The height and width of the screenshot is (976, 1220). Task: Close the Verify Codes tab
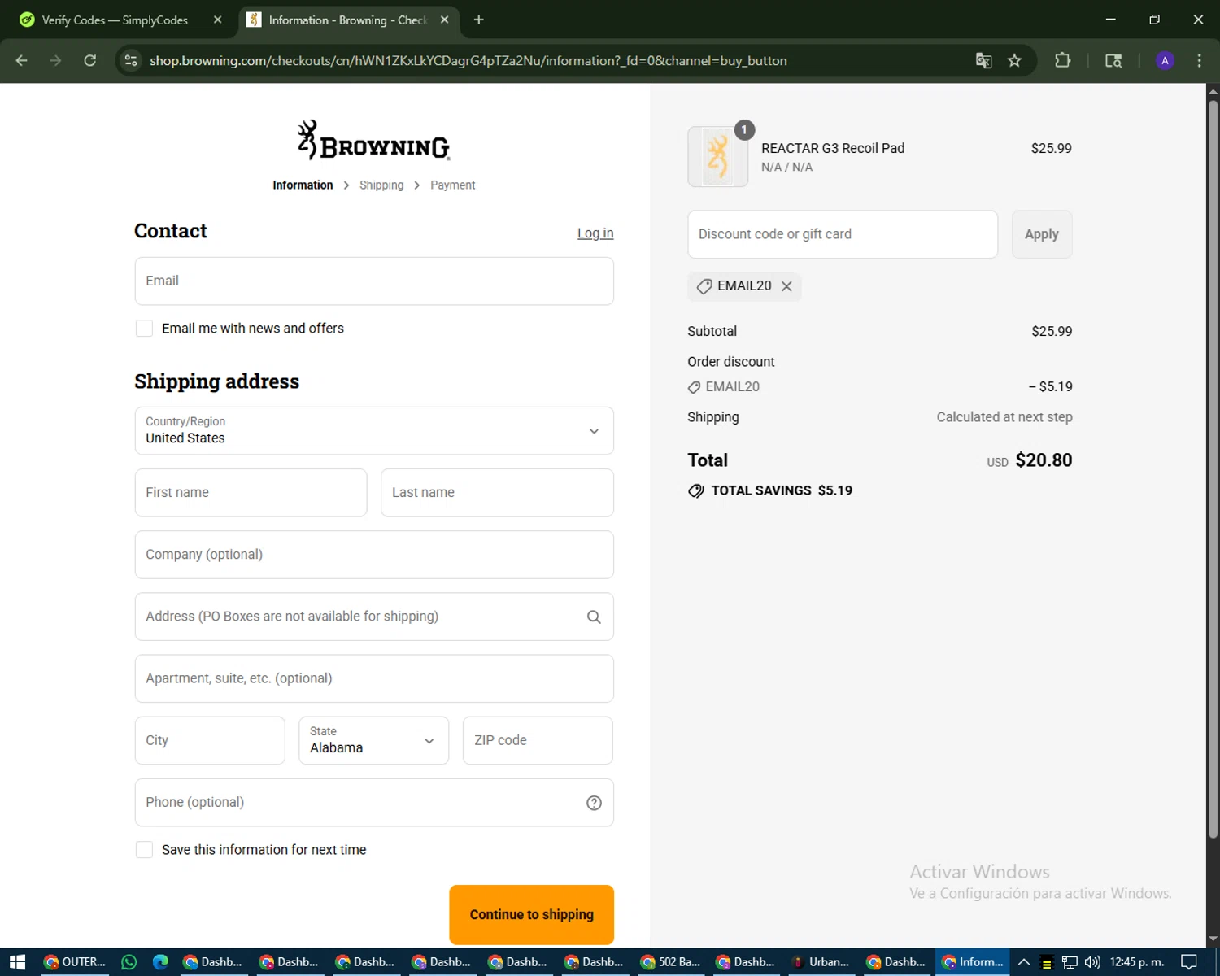tap(217, 20)
